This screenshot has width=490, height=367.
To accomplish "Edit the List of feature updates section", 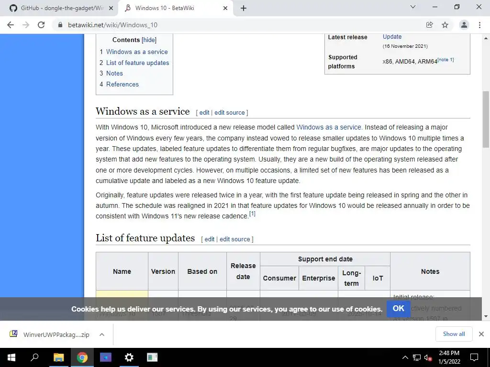I will click(x=210, y=239).
